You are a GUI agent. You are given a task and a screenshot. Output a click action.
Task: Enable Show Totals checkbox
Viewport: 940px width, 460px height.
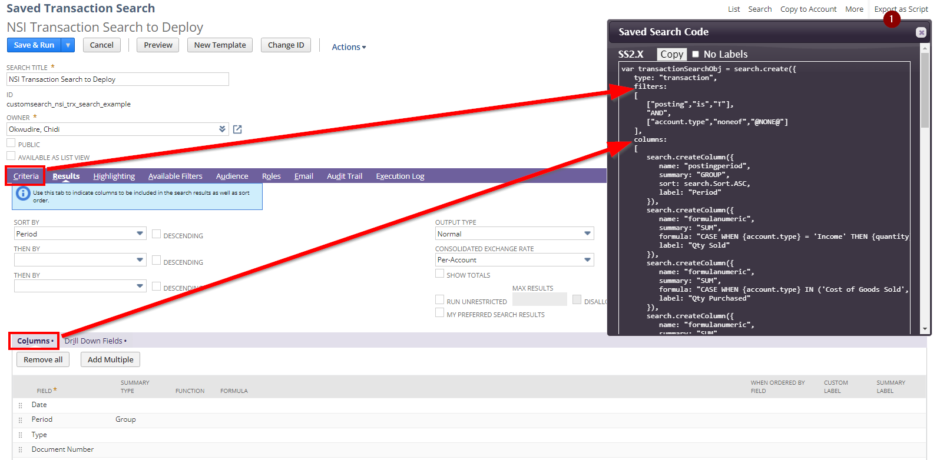[439, 274]
